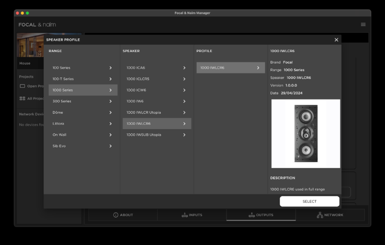Expand the Littora range chevron
The image size is (385, 245).
click(x=111, y=123)
